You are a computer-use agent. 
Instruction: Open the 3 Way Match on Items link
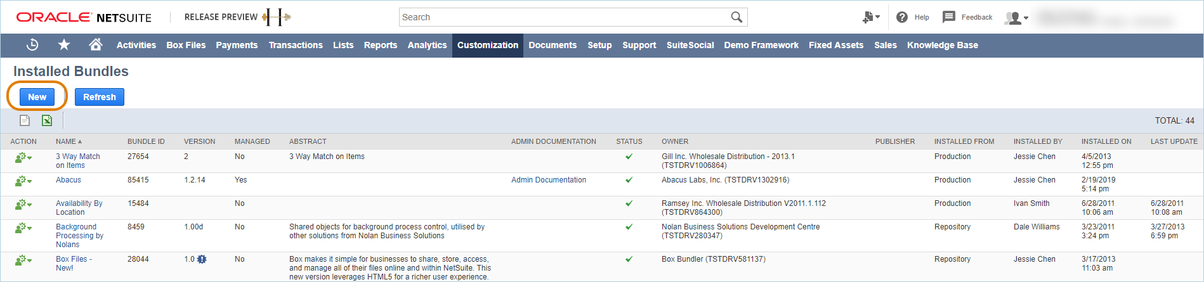click(78, 161)
